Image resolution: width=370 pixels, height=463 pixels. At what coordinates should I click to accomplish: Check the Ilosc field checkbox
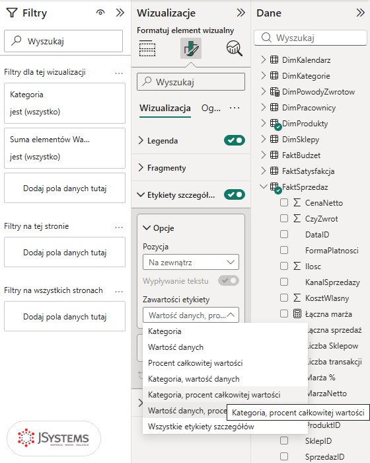[284, 266]
